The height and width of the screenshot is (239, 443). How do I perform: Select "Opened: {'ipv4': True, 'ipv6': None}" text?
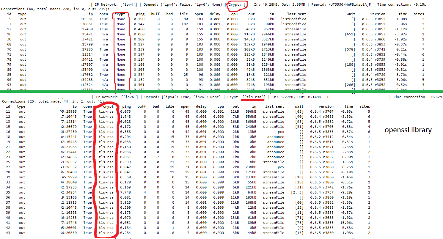(183, 97)
